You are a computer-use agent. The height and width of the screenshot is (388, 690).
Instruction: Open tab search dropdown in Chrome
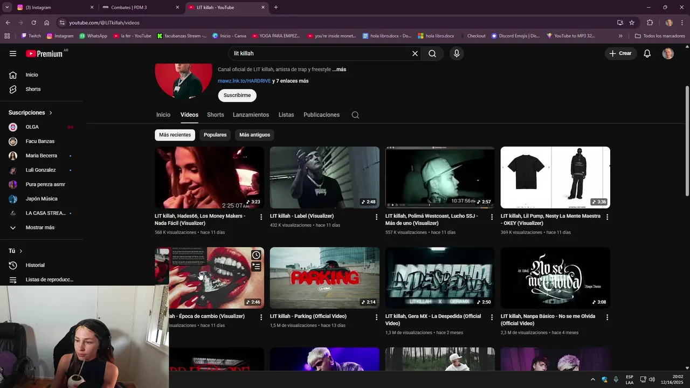7,8
